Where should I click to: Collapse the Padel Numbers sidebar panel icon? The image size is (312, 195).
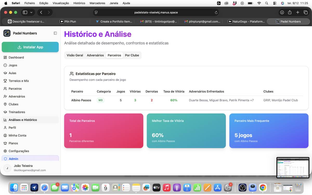pyautogui.click(x=55, y=33)
